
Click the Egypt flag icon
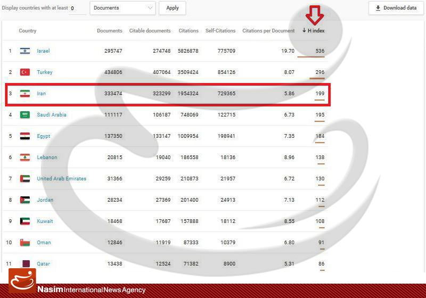tap(25, 136)
